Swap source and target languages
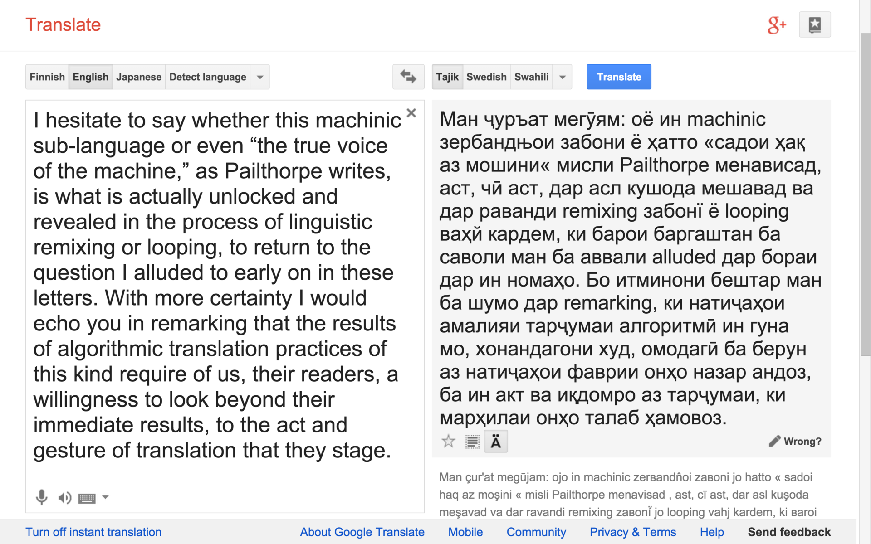Screen dimensions: 871x544 408,77
